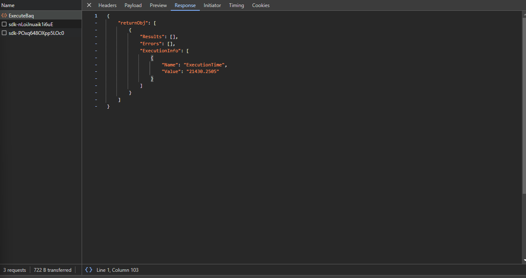
Task: View the Cookies tab
Action: click(261, 5)
